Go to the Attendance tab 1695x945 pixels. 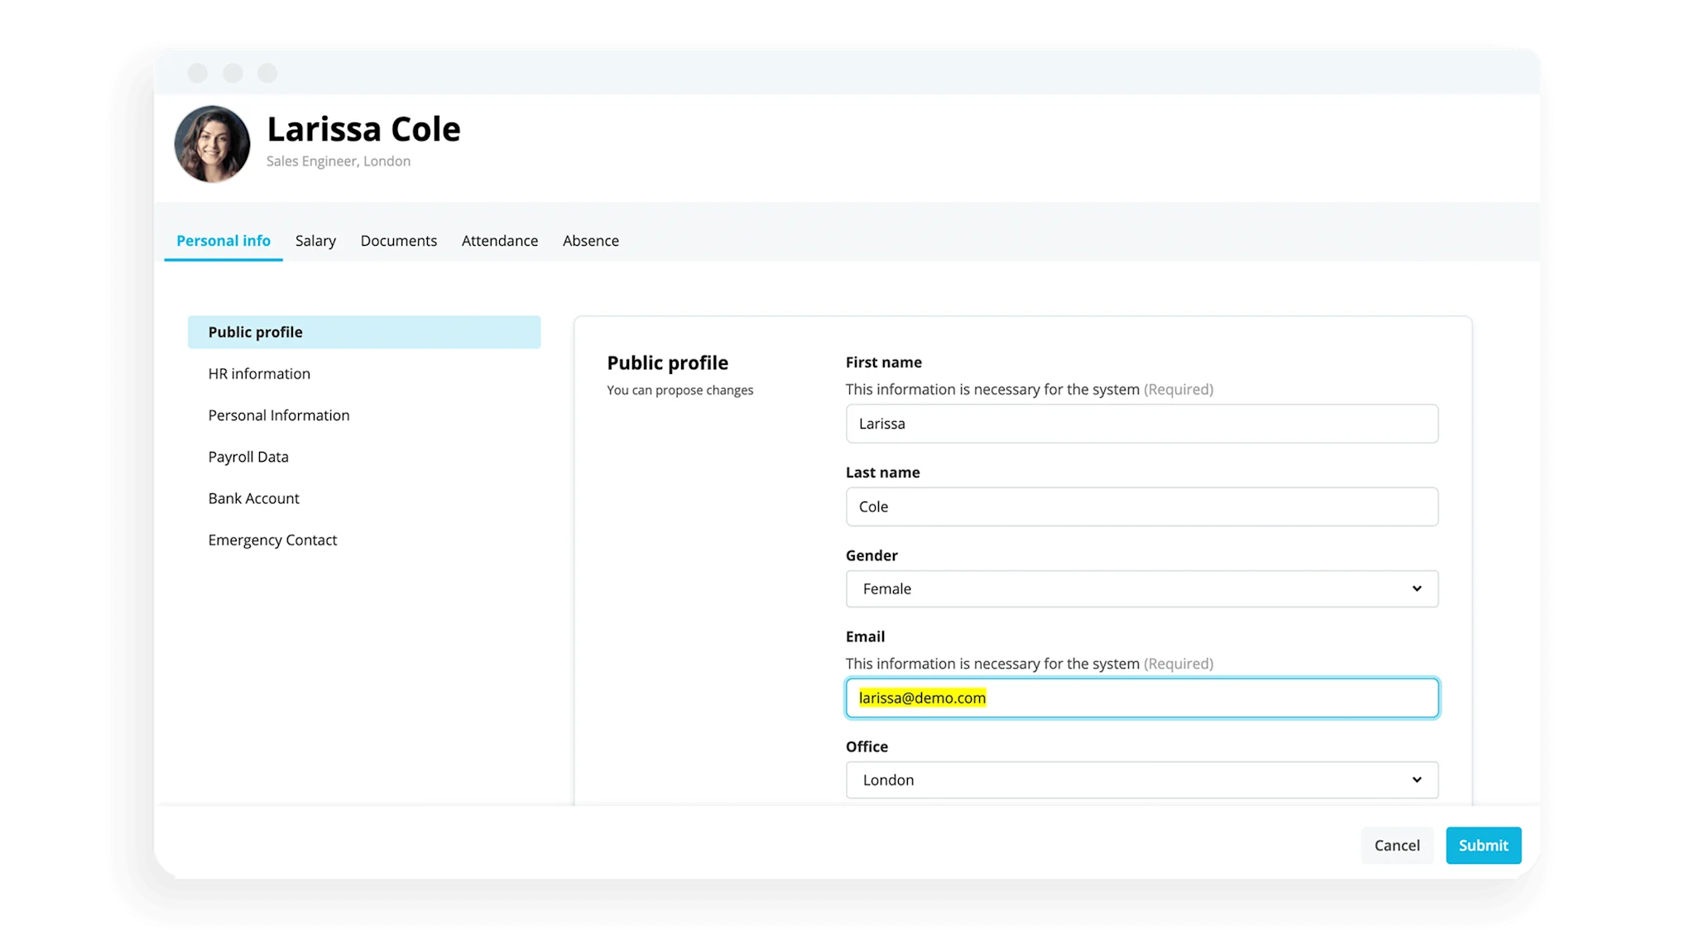[499, 241]
